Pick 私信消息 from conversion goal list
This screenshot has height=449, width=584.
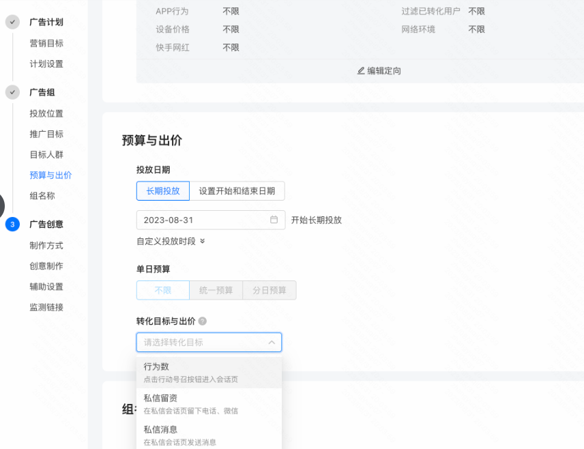(x=209, y=435)
